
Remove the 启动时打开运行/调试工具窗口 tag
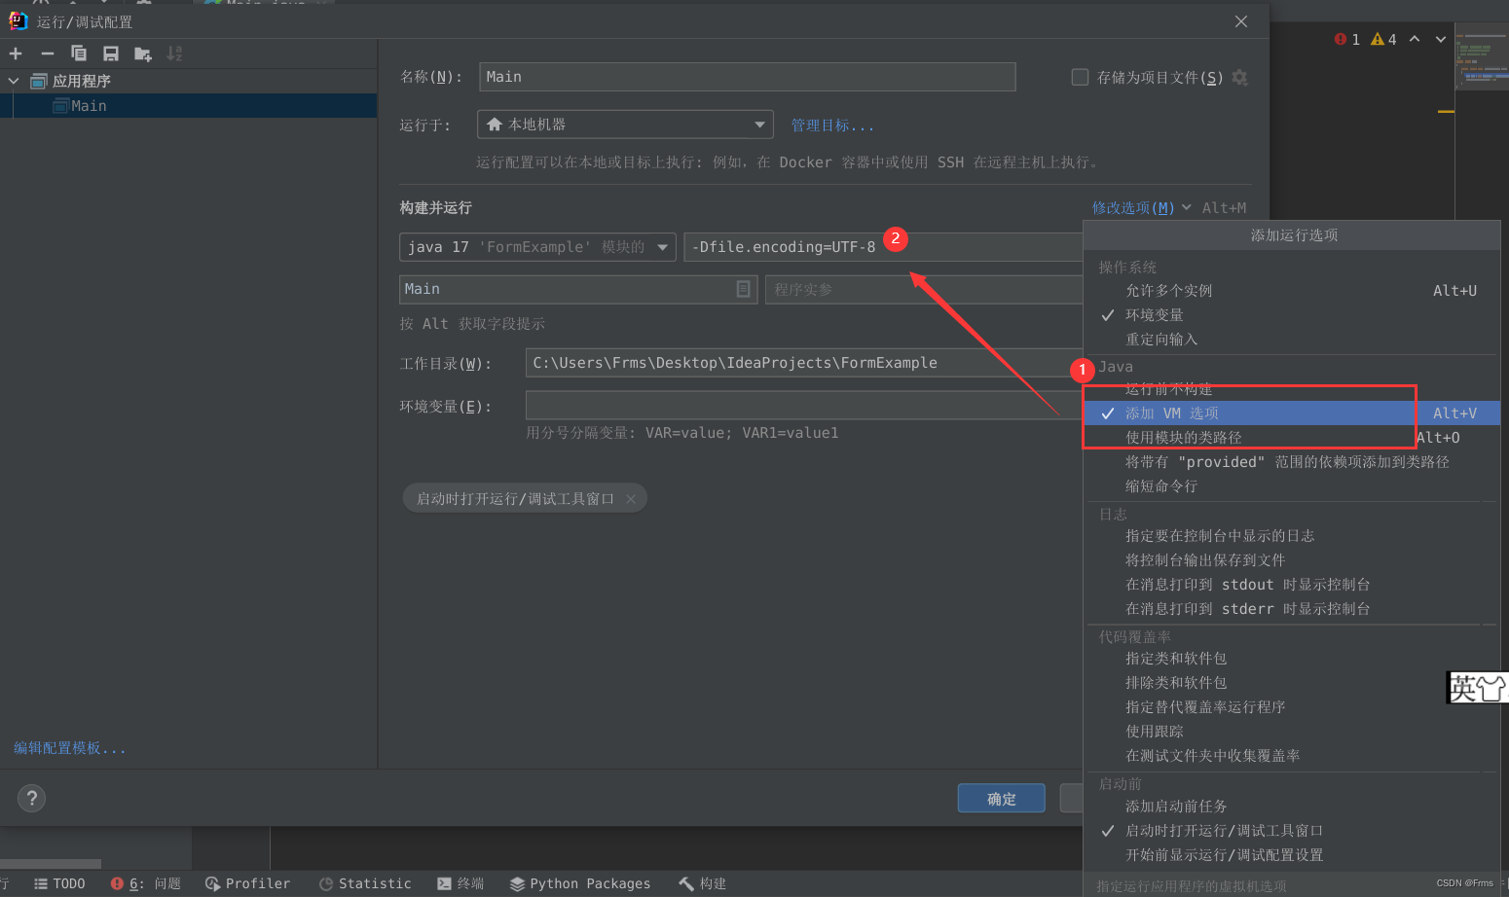631,499
